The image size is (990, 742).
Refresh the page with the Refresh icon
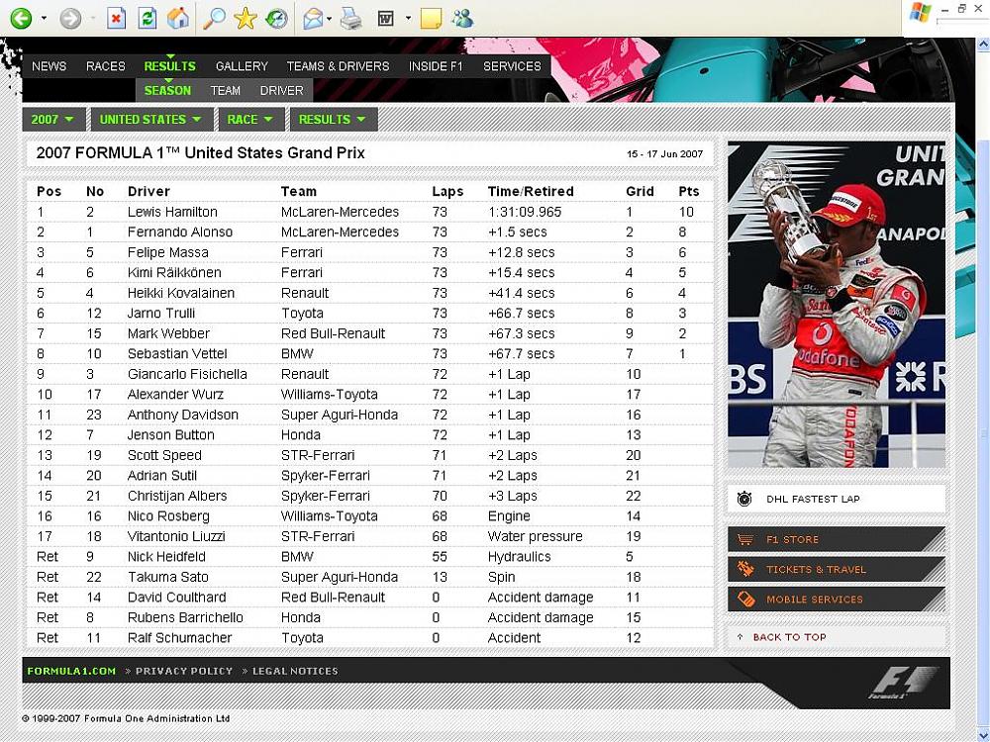pos(147,18)
